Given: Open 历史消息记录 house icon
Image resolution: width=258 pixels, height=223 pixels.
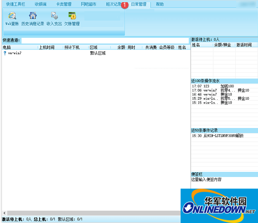Looking at the screenshot, I should pos(33,15).
